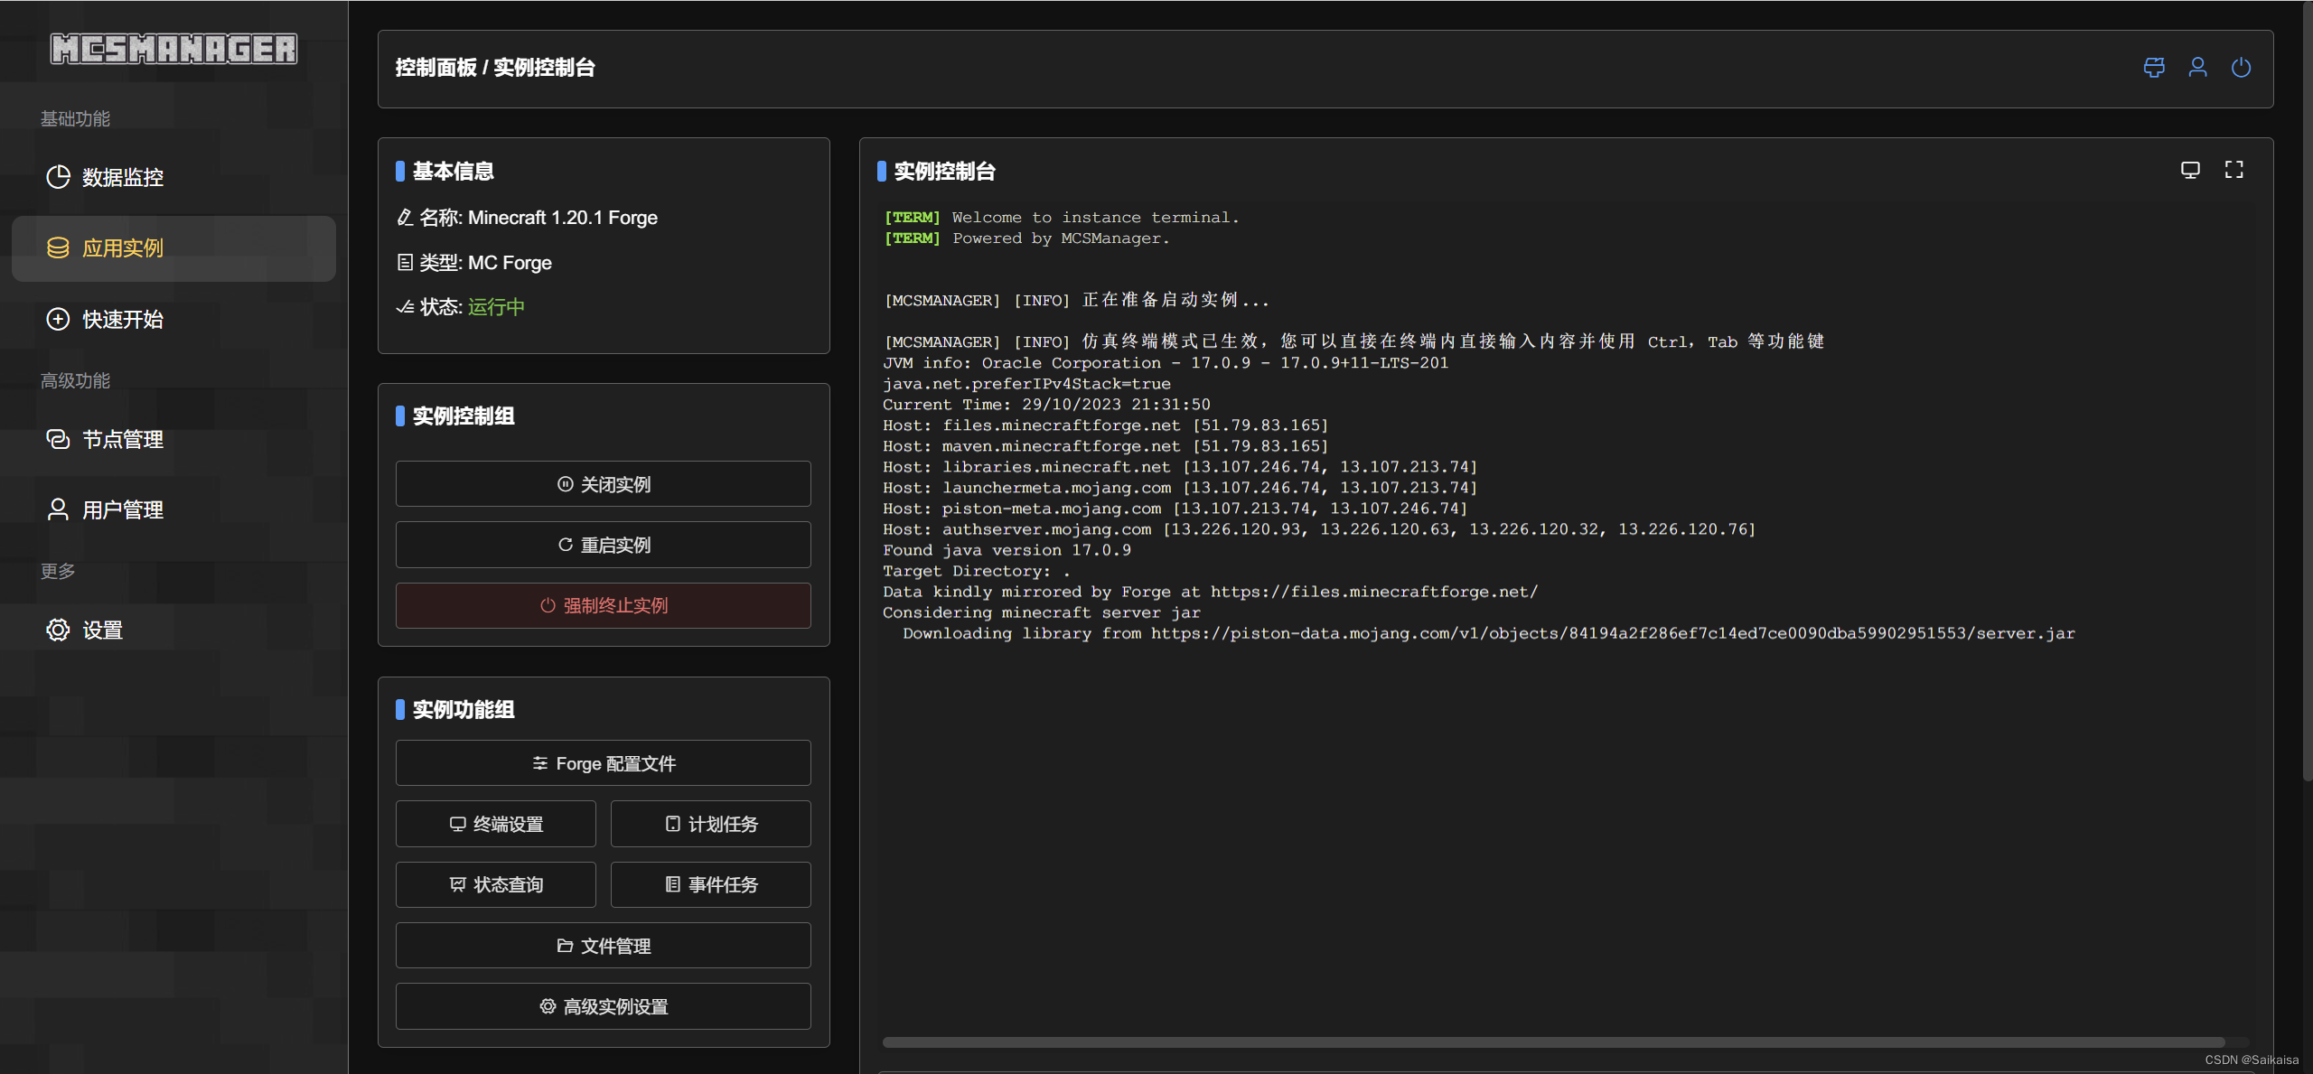Open Forge 配置文件
The image size is (2313, 1074).
coord(604,763)
